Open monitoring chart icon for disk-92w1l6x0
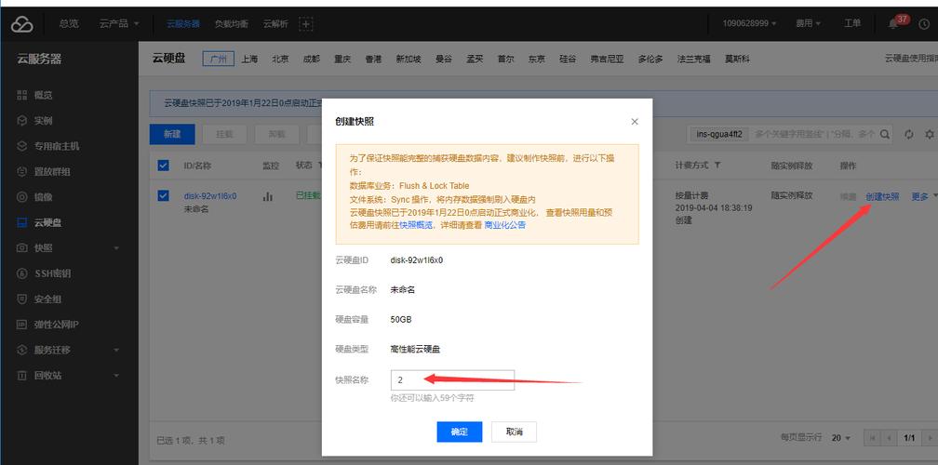The height and width of the screenshot is (465, 938). coord(268,196)
